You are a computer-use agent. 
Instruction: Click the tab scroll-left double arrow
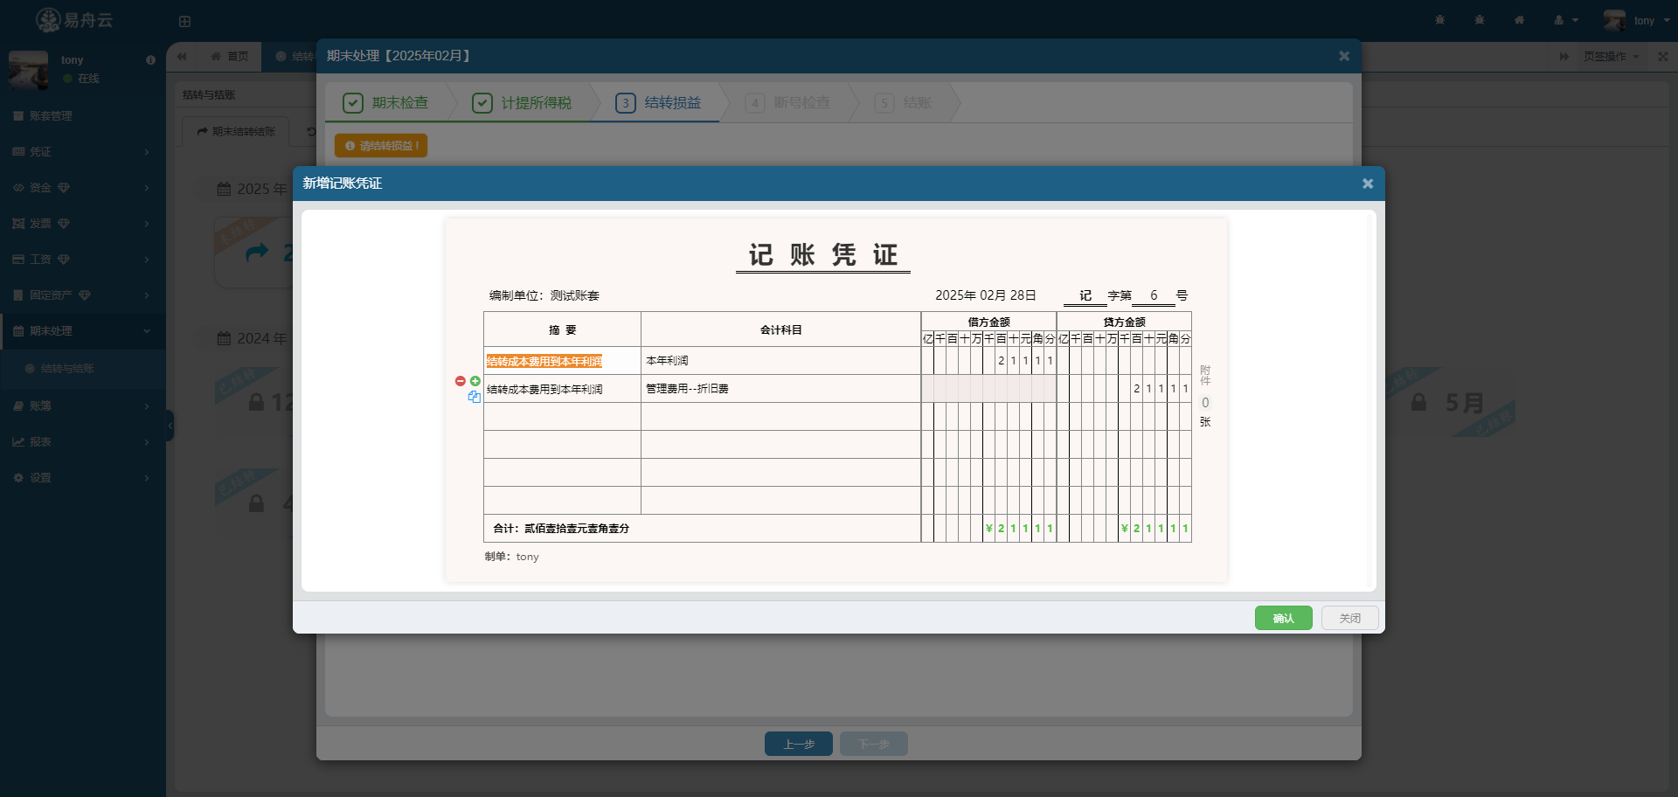click(x=182, y=57)
